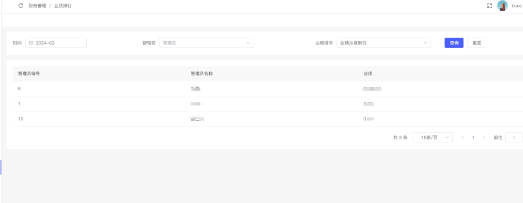Image resolution: width=523 pixels, height=203 pixels.
Task: Open the 管理员 dropdown selector
Action: 206,43
